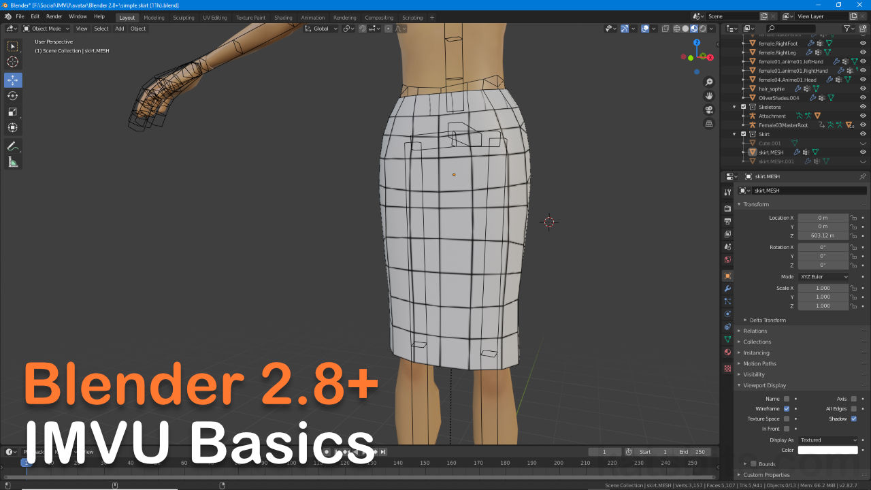
Task: Open the View Layer properties tab
Action: 727,234
